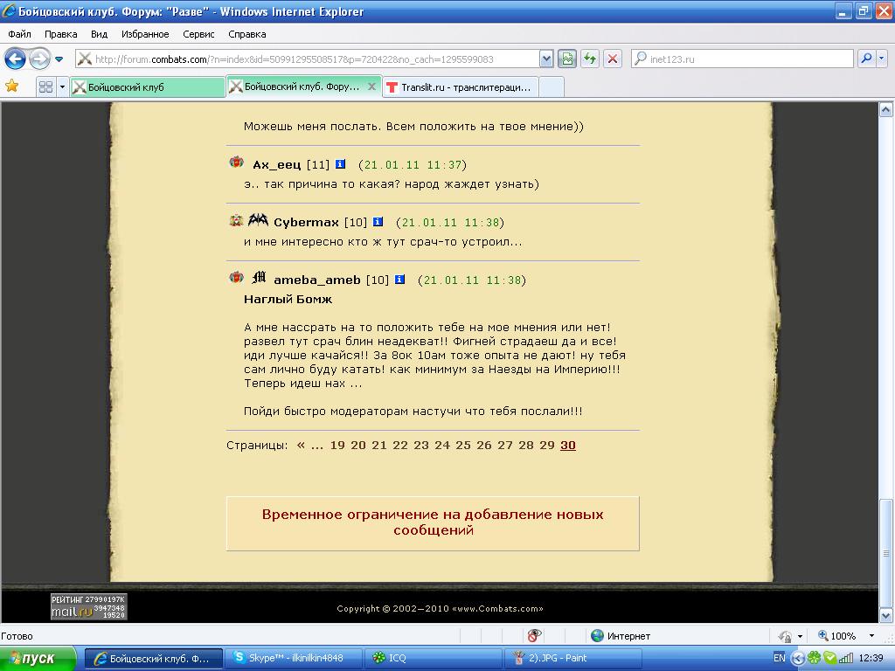The height and width of the screenshot is (671, 895).
Task: Click username Cybermax
Action: tap(306, 223)
